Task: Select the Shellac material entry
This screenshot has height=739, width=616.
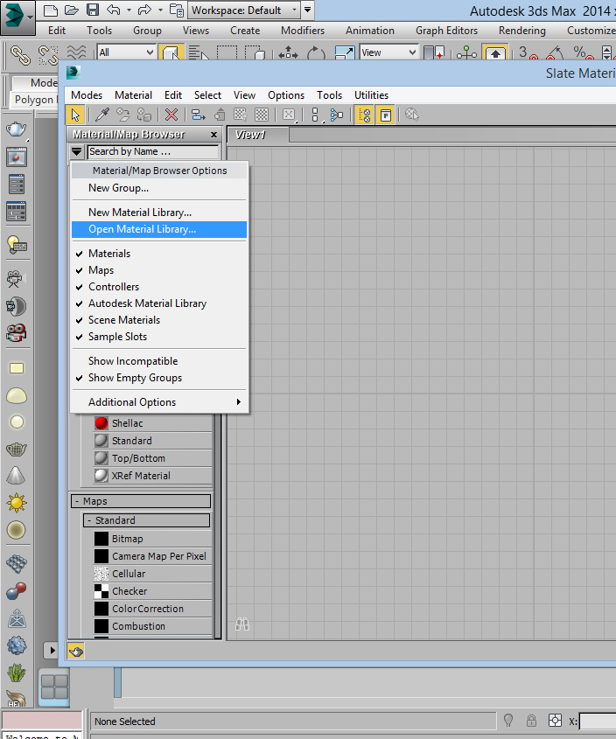Action: (x=127, y=423)
